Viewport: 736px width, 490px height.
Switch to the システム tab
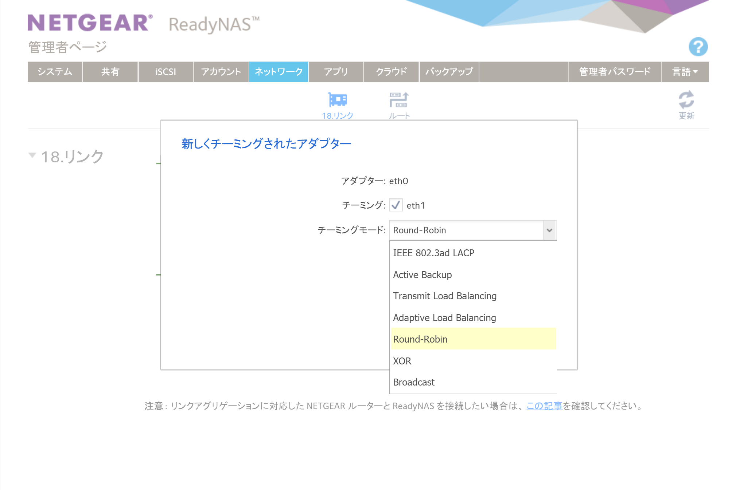pos(55,72)
